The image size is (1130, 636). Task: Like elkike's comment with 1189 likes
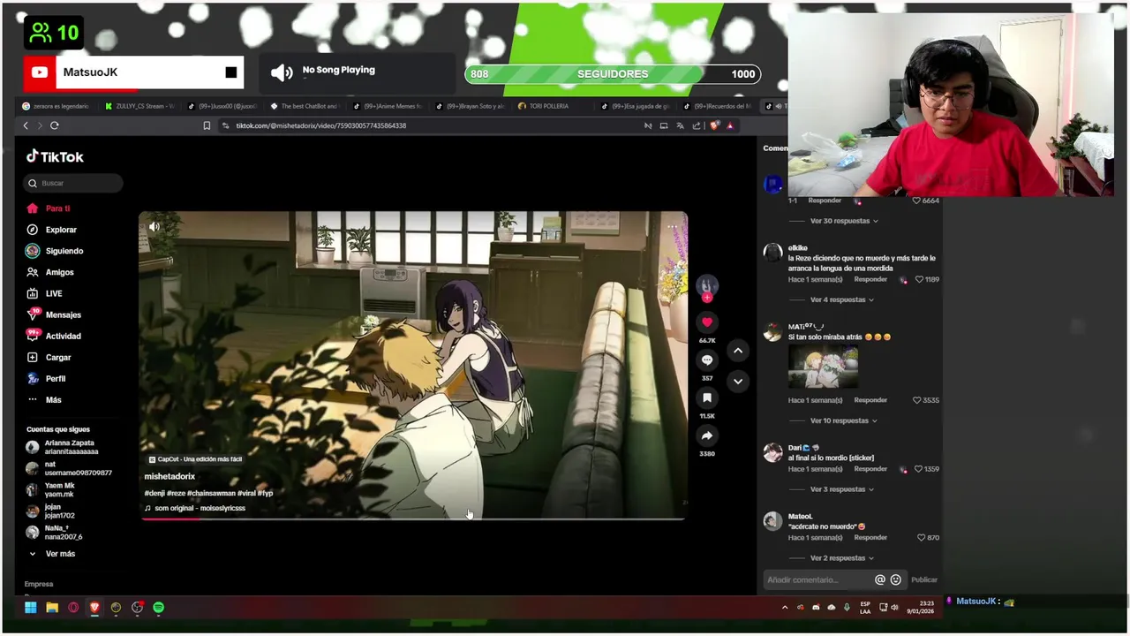click(x=919, y=279)
